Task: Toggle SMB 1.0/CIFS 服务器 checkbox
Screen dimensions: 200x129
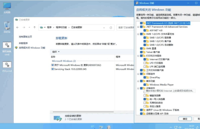Action: [x=145, y=38]
